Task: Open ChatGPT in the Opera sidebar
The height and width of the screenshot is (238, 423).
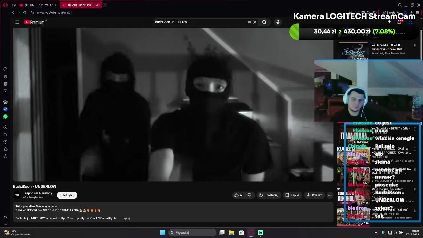Action: pos(5,102)
